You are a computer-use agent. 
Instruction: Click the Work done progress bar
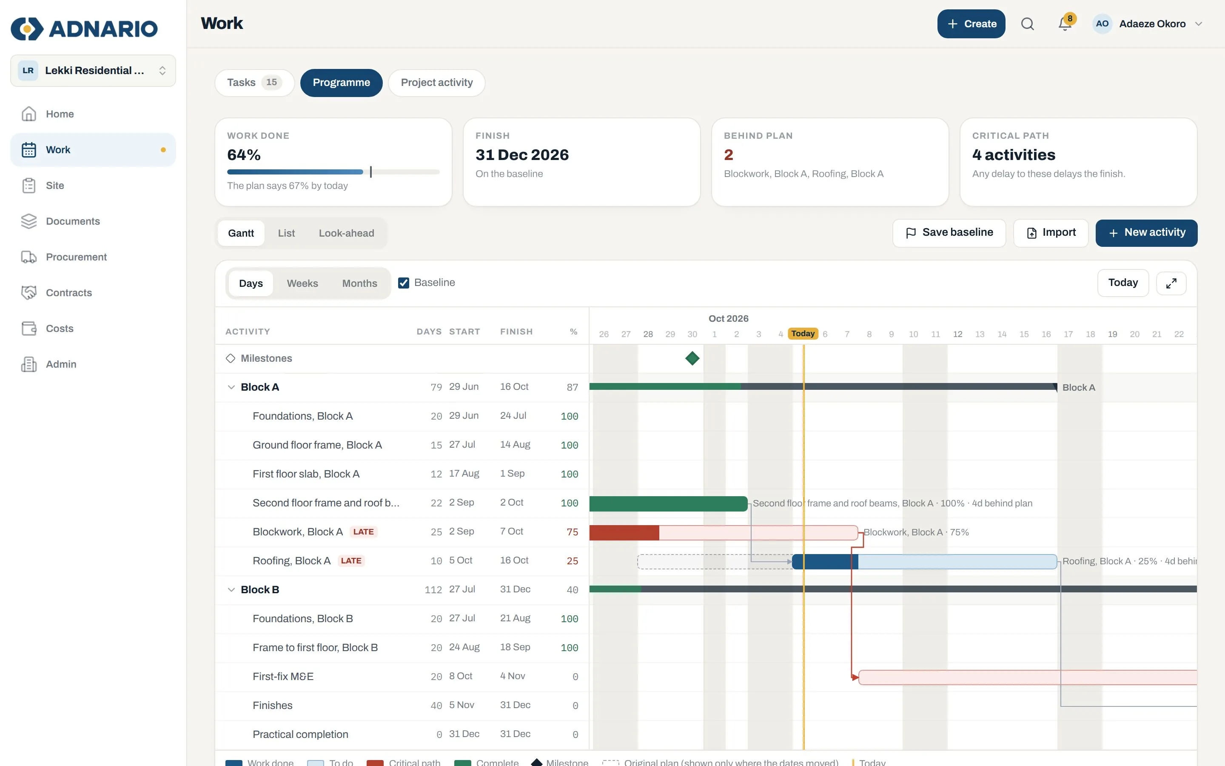[x=333, y=172]
